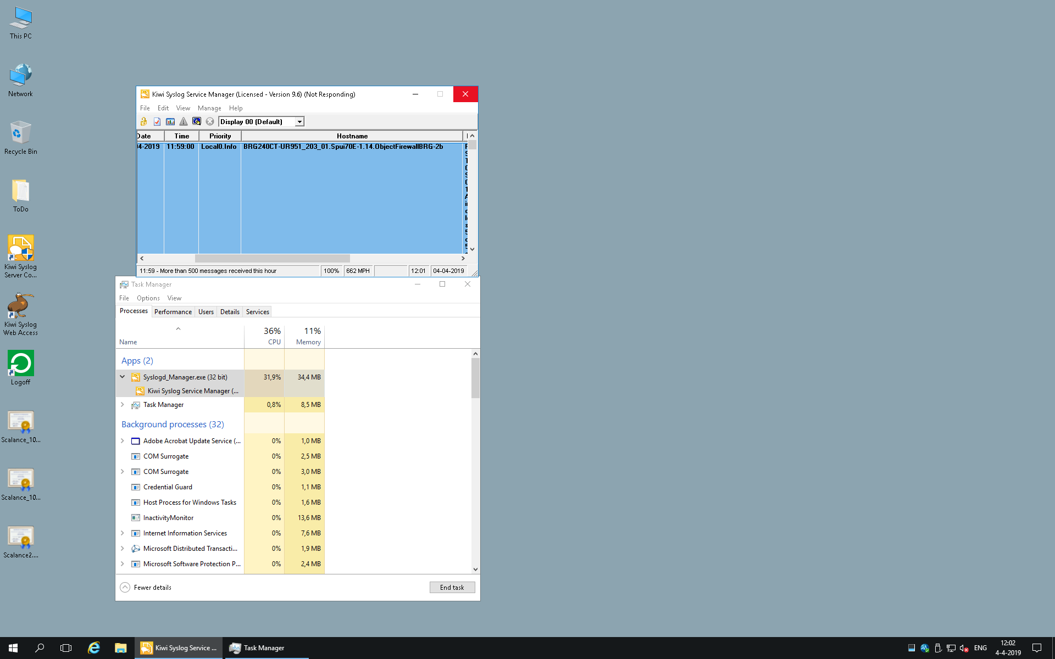The image size is (1055, 659).
Task: Open the Display 00 (Default) dropdown
Action: click(x=299, y=122)
